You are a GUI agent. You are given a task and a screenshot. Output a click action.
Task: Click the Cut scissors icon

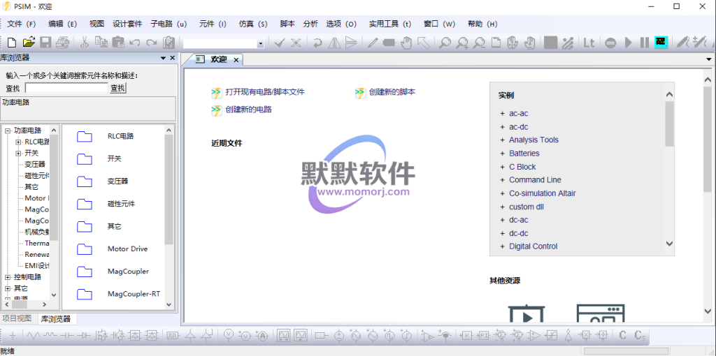(84, 43)
